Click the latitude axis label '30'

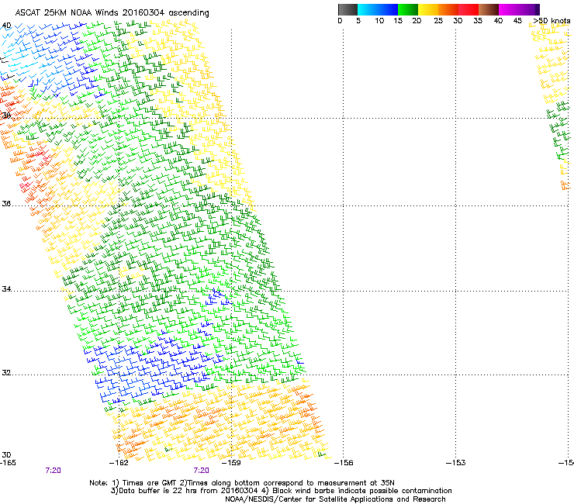pyautogui.click(x=6, y=455)
